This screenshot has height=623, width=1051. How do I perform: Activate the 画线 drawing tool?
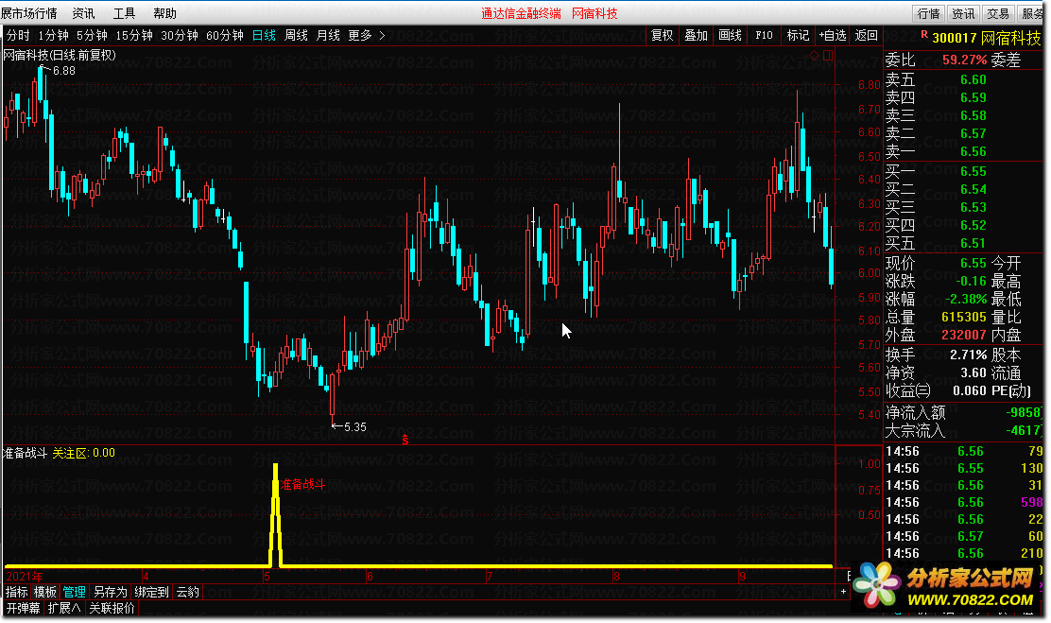point(731,36)
